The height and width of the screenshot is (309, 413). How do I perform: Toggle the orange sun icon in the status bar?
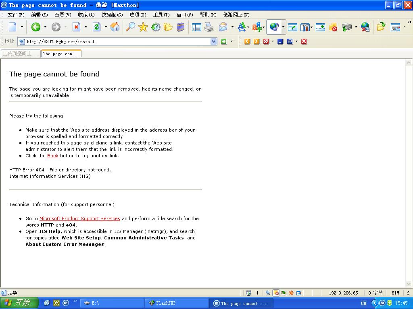pyautogui.click(x=291, y=293)
